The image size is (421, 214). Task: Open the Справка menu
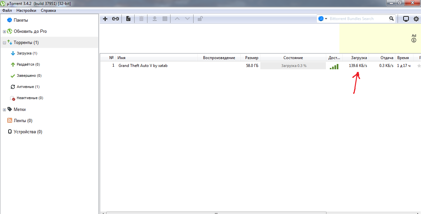click(48, 11)
